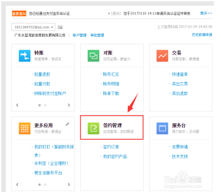Open 审批管理 link
Screen dimensions: 221x192
click(97, 35)
